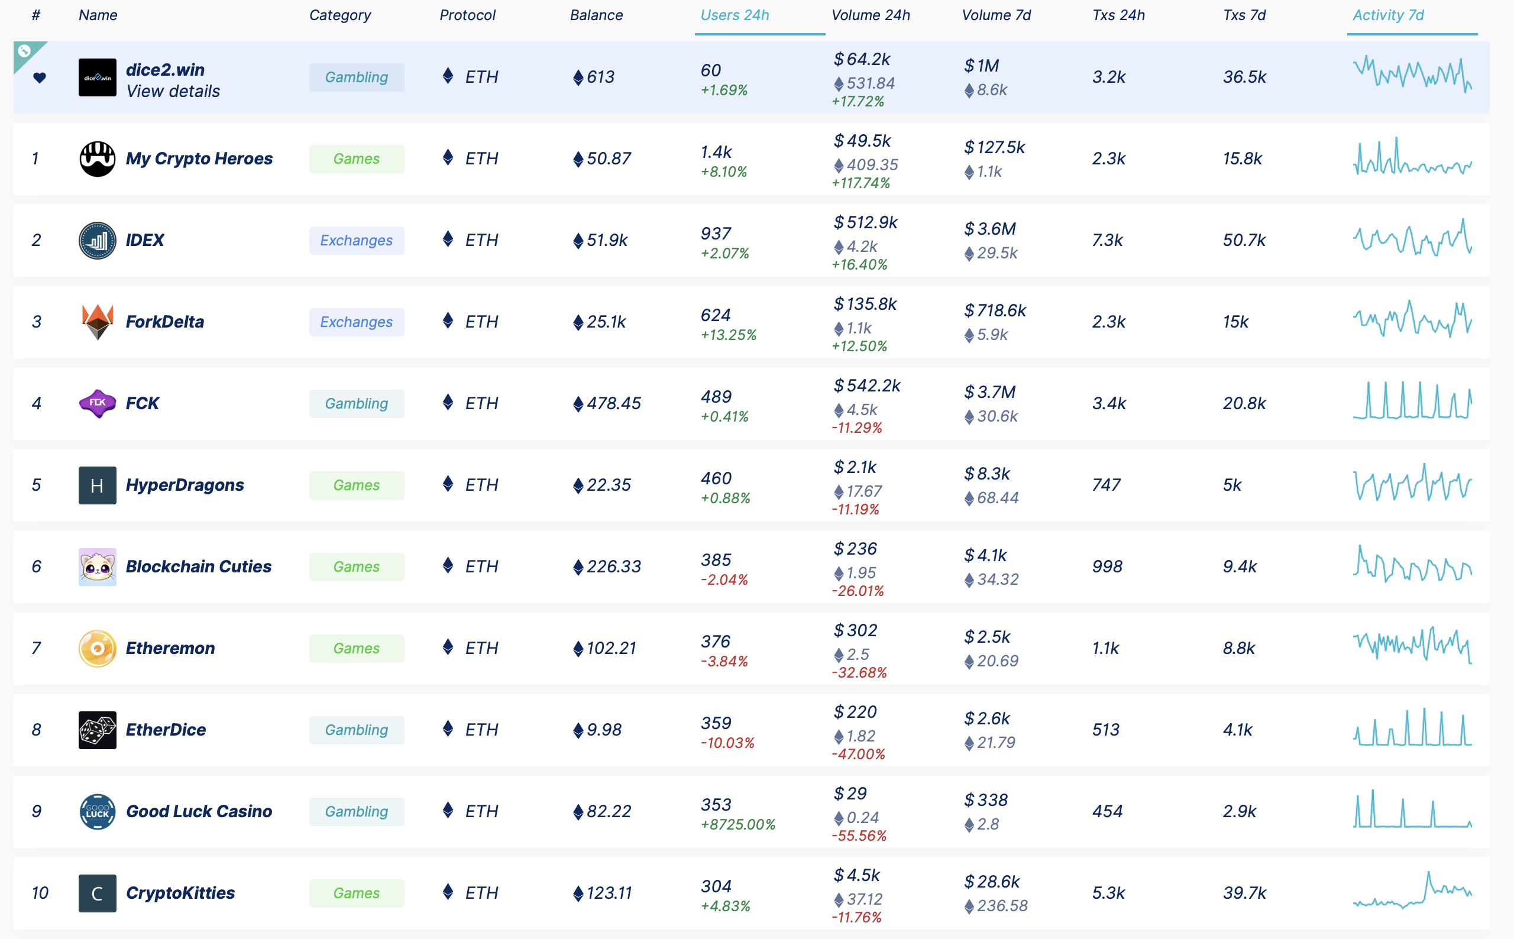Click the Good Luck Casino chip icon
Viewport: 1514px width, 939px height.
tap(98, 812)
